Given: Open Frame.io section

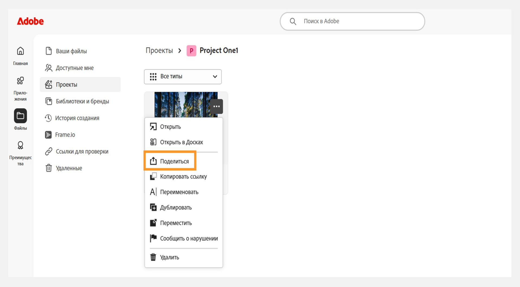Looking at the screenshot, I should (x=80, y=135).
